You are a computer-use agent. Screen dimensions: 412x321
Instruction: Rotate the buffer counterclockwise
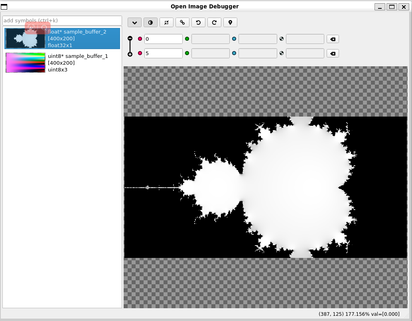(x=198, y=22)
